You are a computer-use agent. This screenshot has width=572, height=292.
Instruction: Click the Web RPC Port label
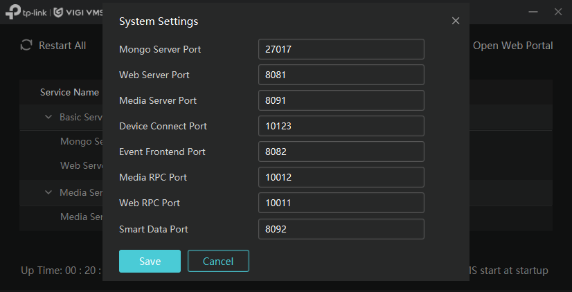150,203
